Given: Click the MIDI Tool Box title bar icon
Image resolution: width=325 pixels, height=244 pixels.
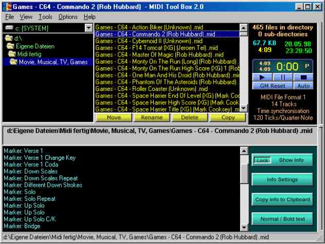Looking at the screenshot, I should 8,7.
